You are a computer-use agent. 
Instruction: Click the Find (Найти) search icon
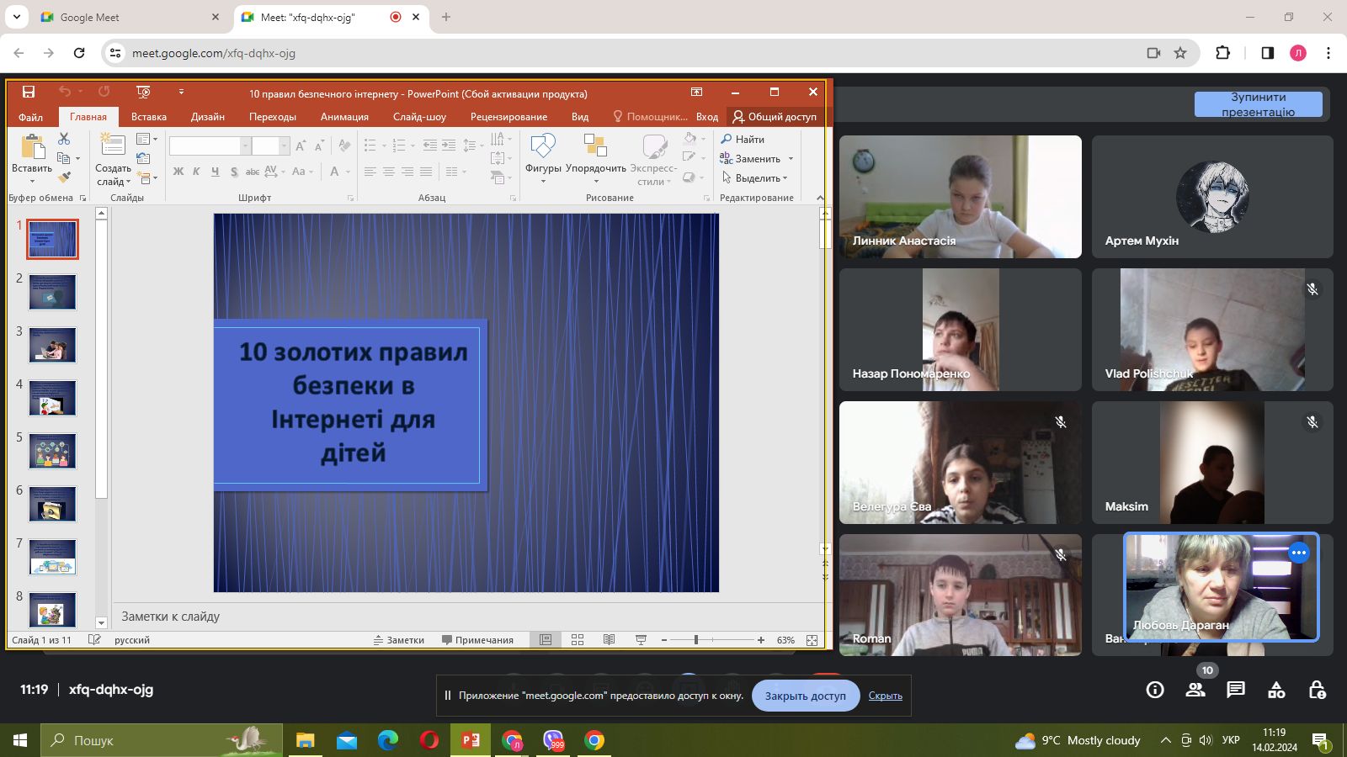coord(727,139)
